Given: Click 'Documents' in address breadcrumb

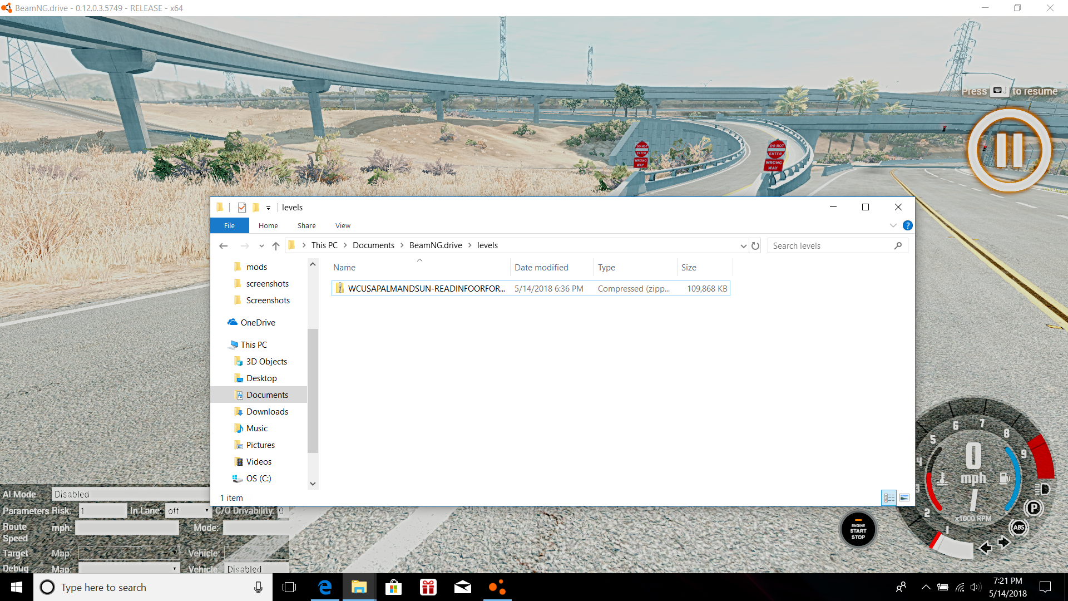Looking at the screenshot, I should point(373,245).
